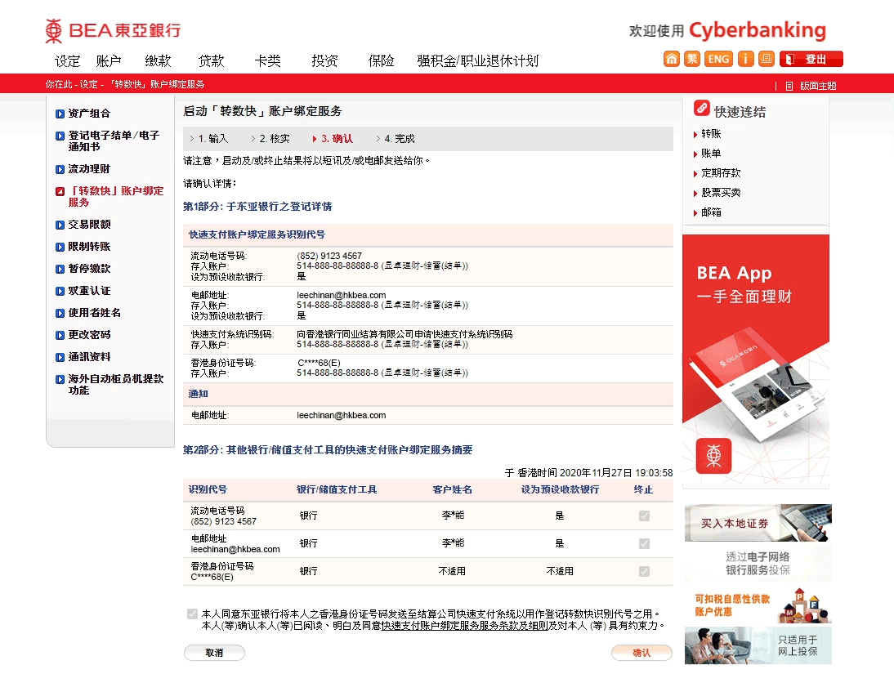Click 确认 confirm button
The image size is (894, 683).
[641, 653]
